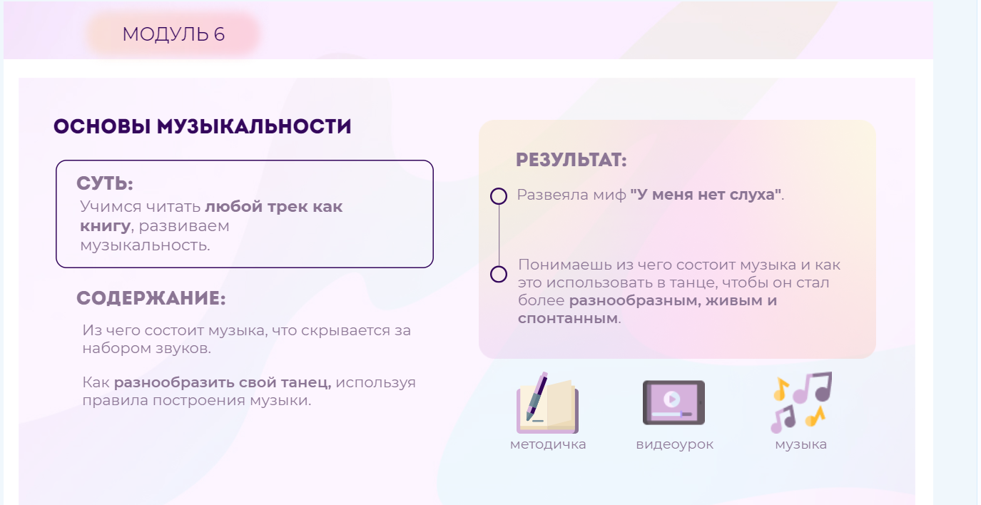
Task: Click the "СУТЬ:" heading
Action: [x=105, y=184]
